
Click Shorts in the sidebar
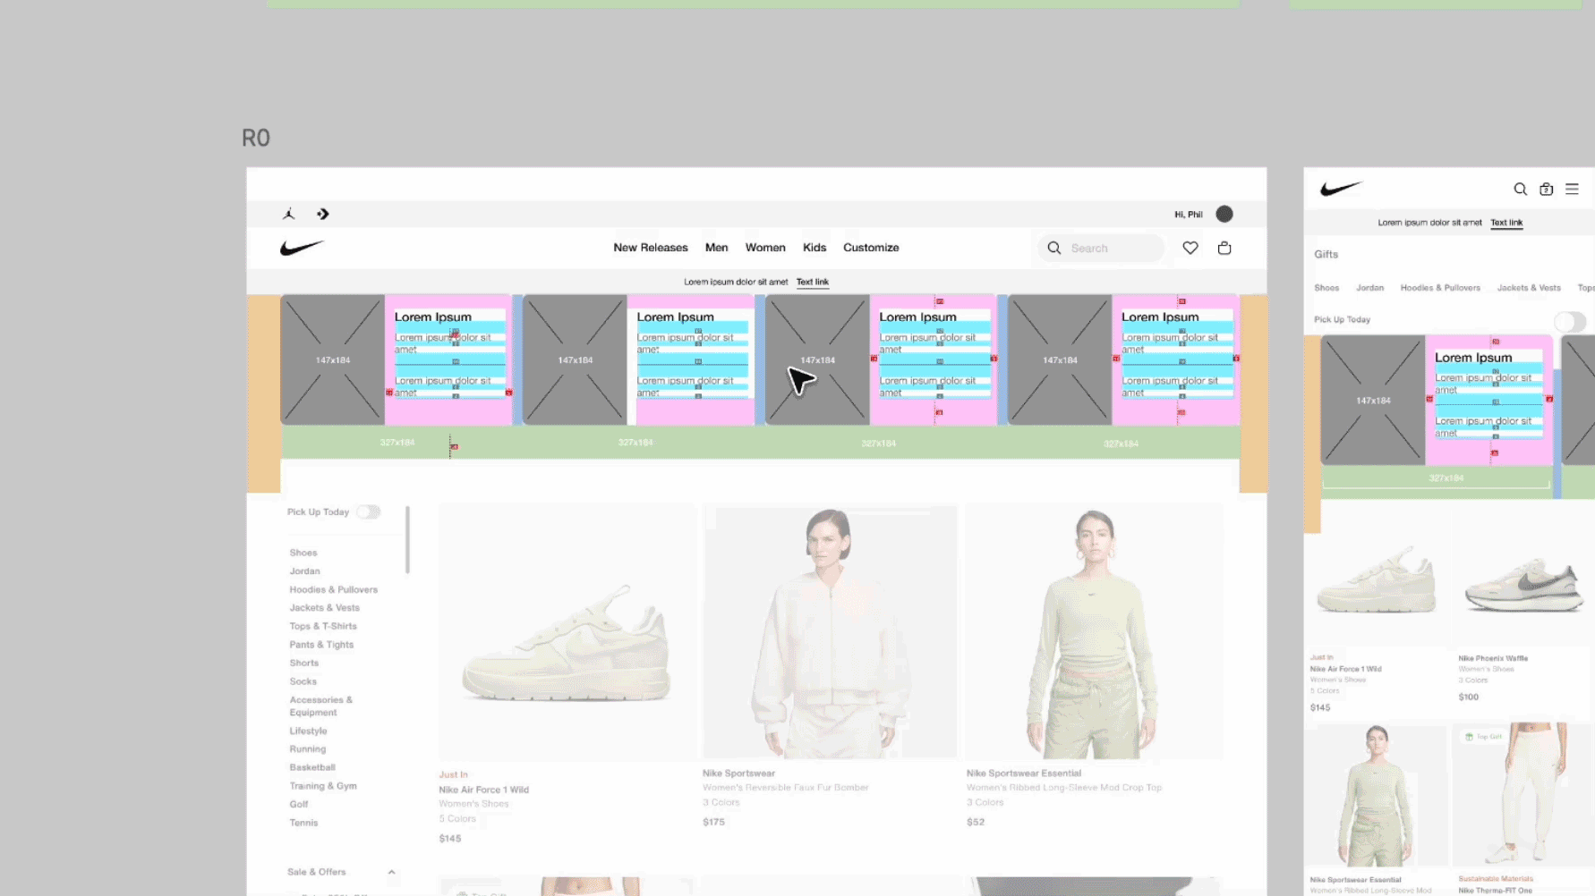tap(304, 663)
